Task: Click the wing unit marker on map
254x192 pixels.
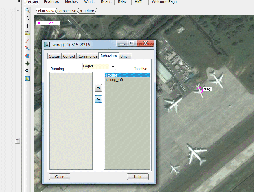Action: coord(200,90)
